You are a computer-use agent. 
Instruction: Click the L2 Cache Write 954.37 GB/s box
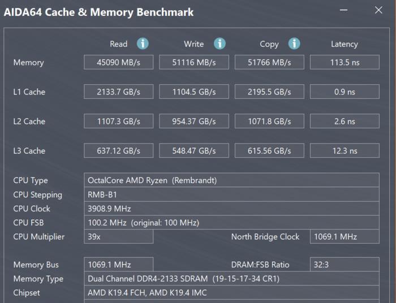coord(194,121)
